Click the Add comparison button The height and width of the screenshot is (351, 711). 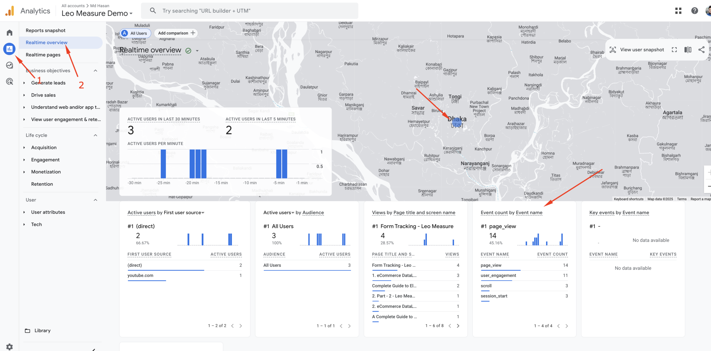click(176, 33)
